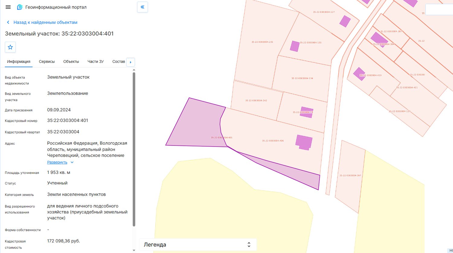Expand the address with Развернуть link
Screen dimensions: 453x253
pyautogui.click(x=57, y=162)
